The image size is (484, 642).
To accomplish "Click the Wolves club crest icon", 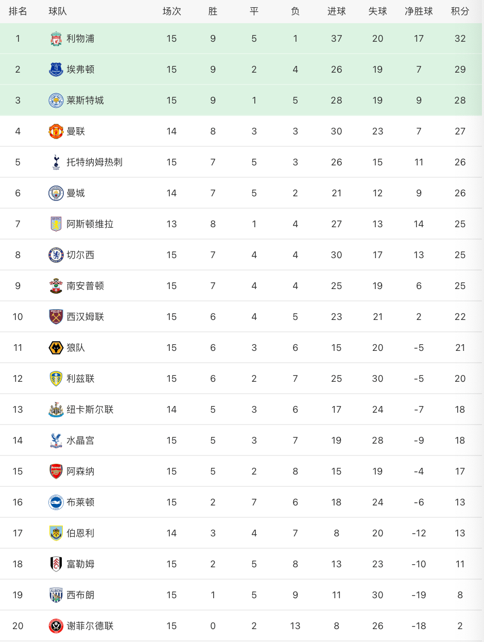I will pyautogui.click(x=56, y=348).
